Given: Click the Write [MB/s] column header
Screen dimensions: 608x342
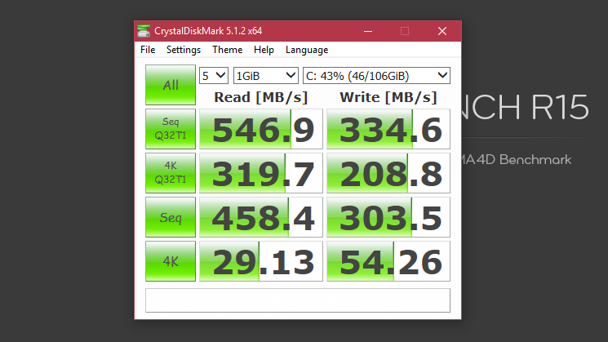Looking at the screenshot, I should click(x=388, y=97).
